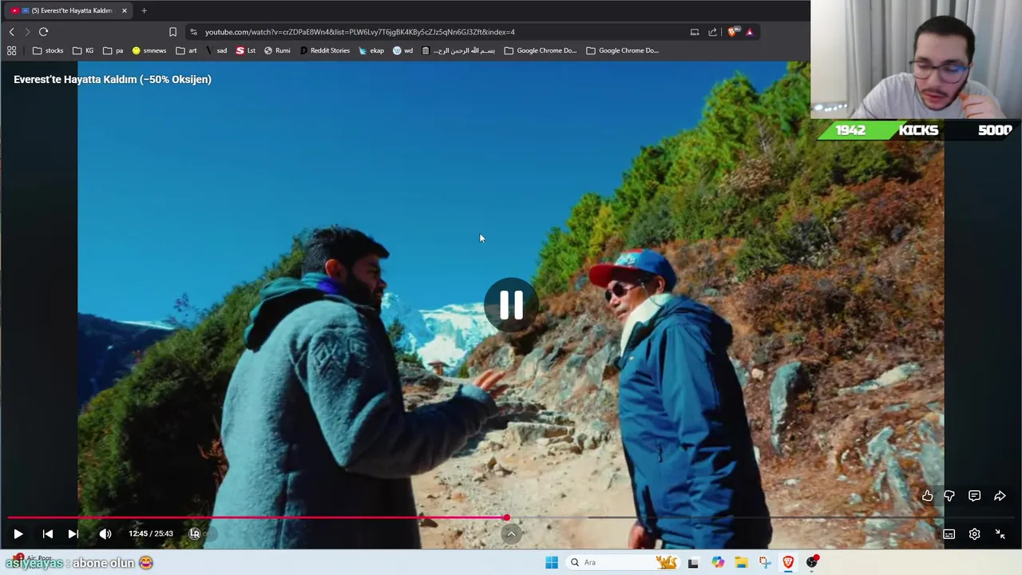
Task: Click video title Everest'te Hayatta Kaldım
Action: 113,79
